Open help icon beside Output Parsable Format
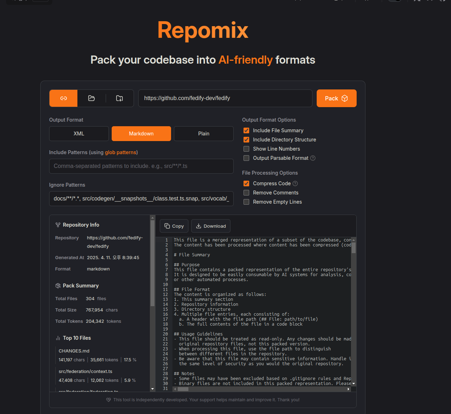The image size is (451, 414). (x=313, y=158)
